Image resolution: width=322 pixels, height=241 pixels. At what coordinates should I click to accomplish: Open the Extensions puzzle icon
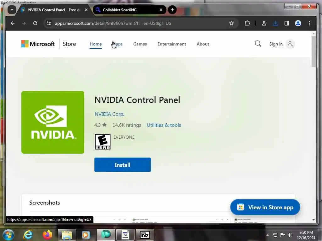[x=247, y=23]
